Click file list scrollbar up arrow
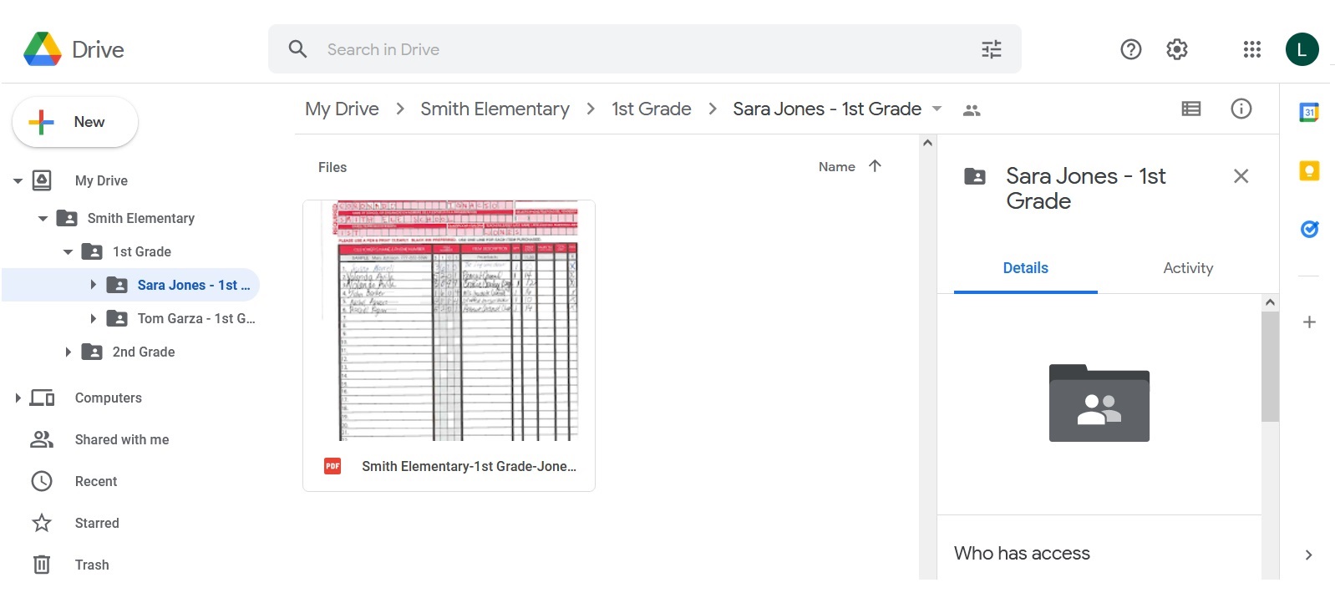This screenshot has height=603, width=1335. point(927,143)
